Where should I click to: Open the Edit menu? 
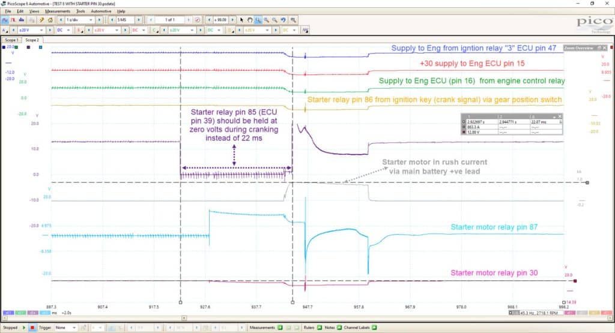(20, 11)
